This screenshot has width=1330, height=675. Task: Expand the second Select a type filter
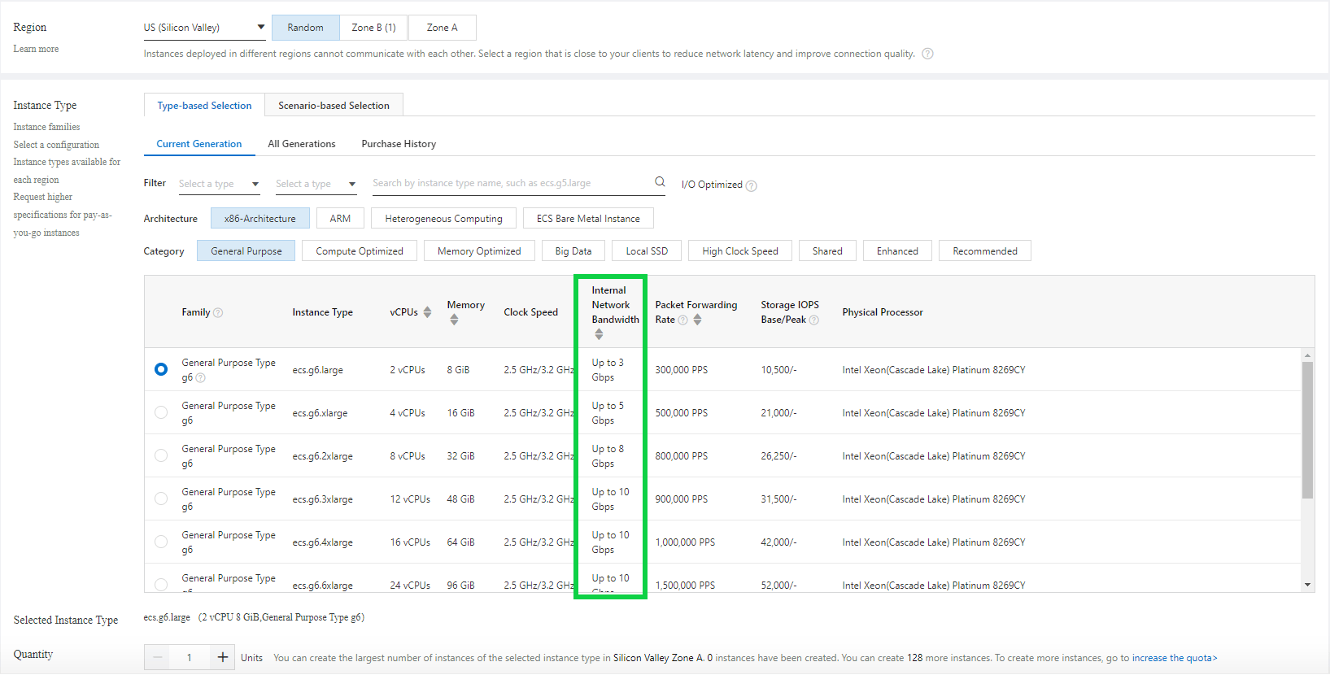[x=316, y=184]
